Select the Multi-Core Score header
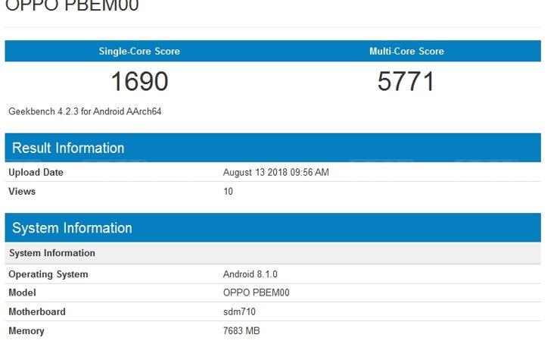This screenshot has width=560, height=344. (407, 51)
